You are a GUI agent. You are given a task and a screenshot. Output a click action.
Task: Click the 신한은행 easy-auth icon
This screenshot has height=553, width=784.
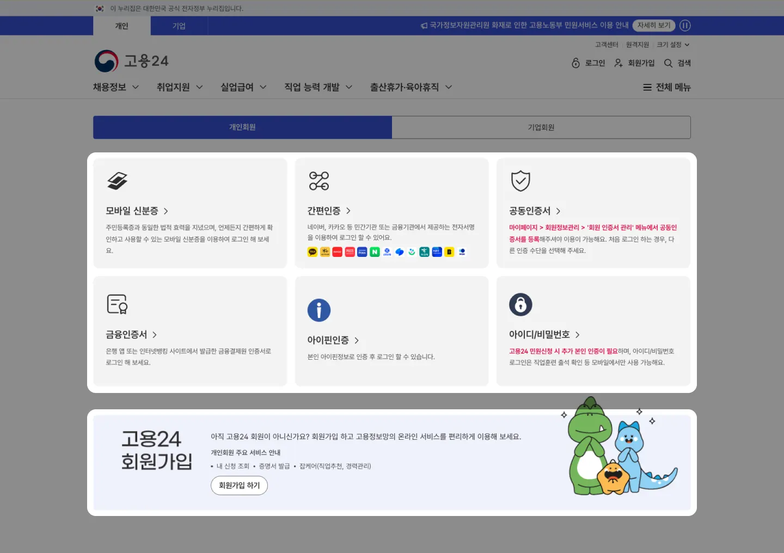coord(387,252)
